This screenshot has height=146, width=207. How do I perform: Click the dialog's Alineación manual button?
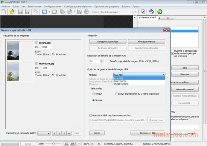click(x=146, y=42)
